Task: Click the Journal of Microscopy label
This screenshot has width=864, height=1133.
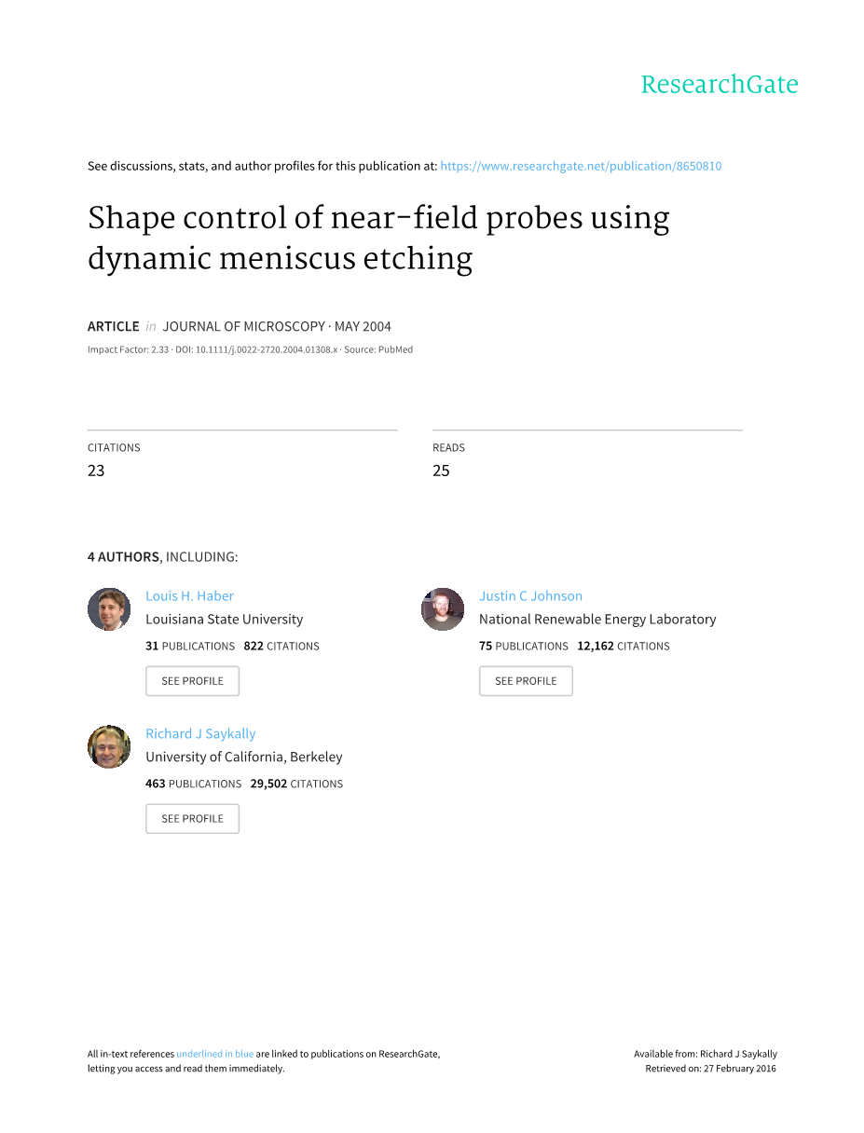Action: pyautogui.click(x=243, y=326)
